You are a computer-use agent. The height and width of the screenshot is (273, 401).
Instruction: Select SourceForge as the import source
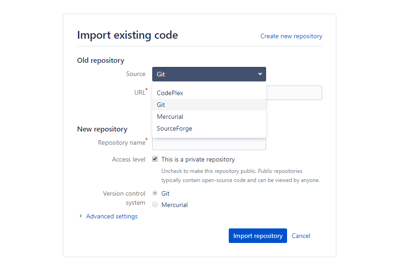(174, 128)
